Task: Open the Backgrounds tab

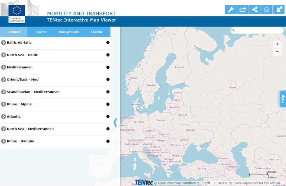Action: 69,32
